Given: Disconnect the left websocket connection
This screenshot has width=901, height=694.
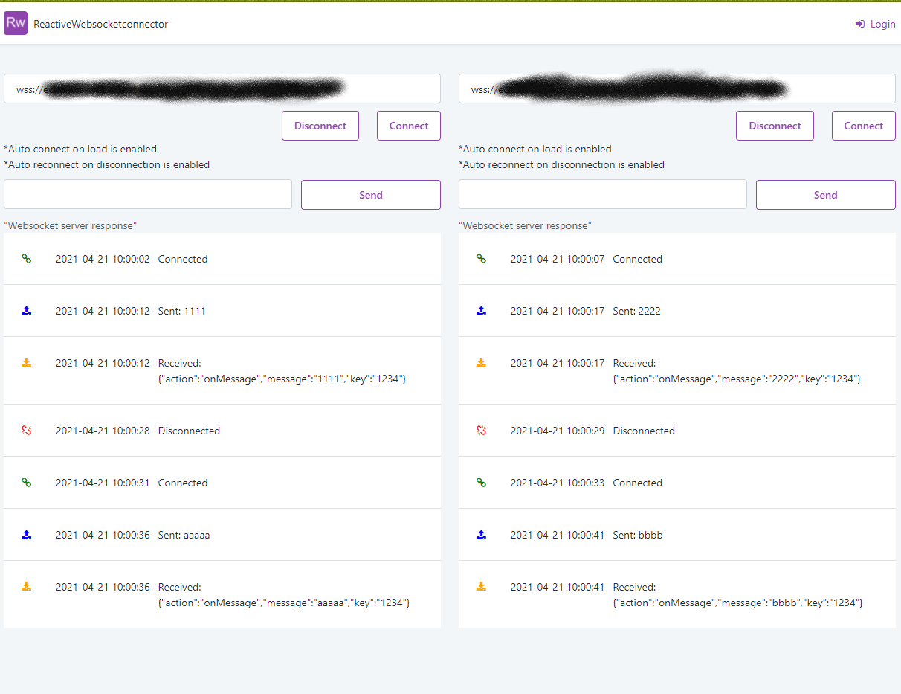Looking at the screenshot, I should [320, 126].
